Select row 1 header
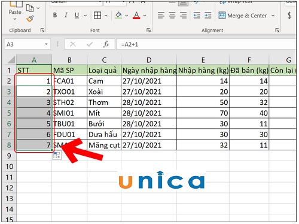The width and height of the screenshot is (299, 224). [x=9, y=70]
